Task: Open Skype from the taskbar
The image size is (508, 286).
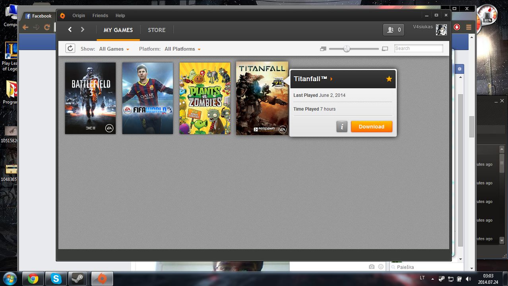Action: pyautogui.click(x=56, y=278)
